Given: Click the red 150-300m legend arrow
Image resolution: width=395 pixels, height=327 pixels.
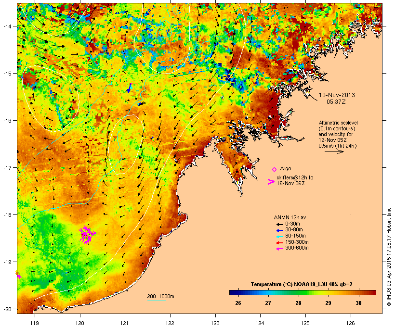Looking at the screenshot, I should tap(279, 242).
